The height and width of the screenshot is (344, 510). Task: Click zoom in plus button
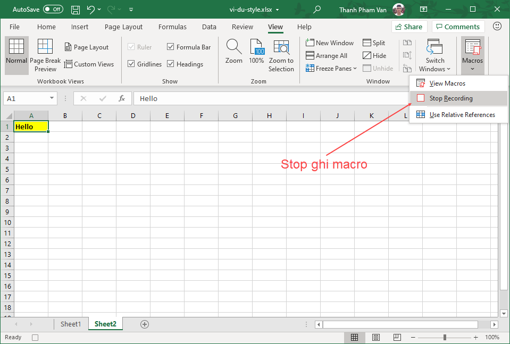coord(476,338)
